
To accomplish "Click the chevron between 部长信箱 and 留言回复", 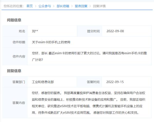I will [x=72, y=6].
